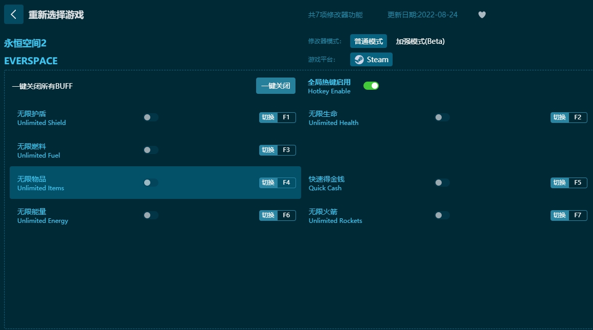Screen dimensions: 593x330
Task: Click the 修改器模式 label
Action: [325, 41]
